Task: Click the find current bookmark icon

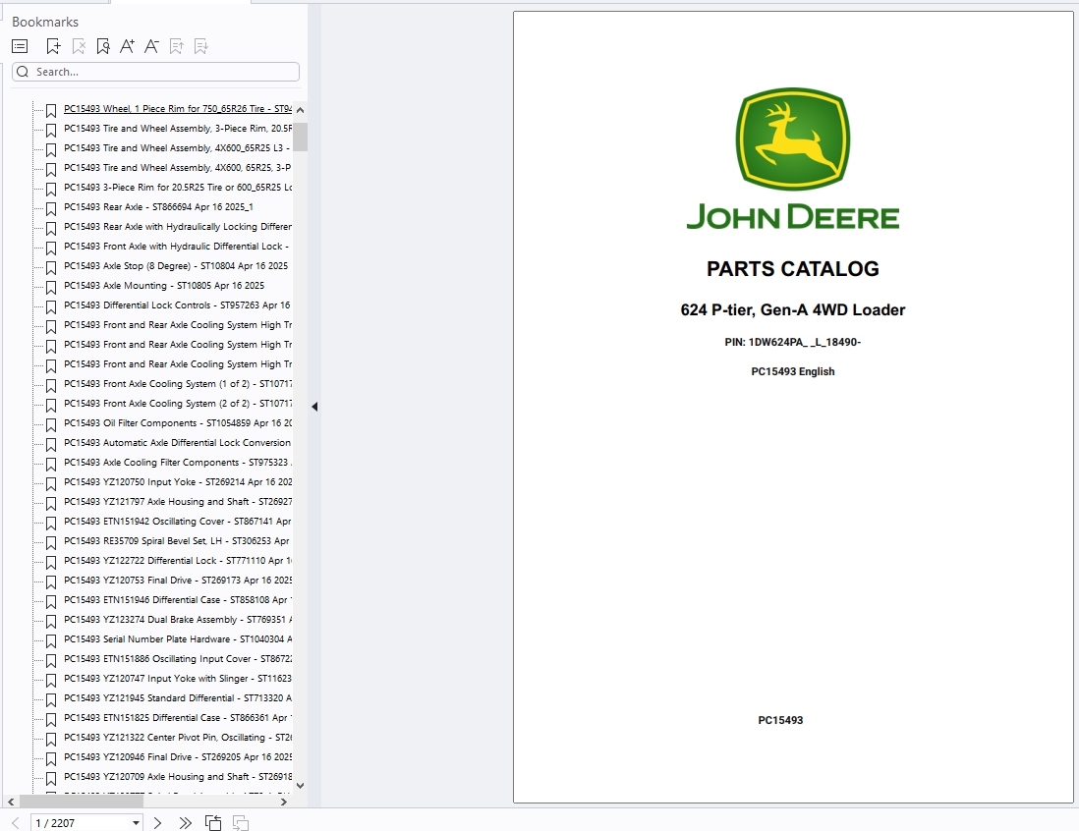Action: point(102,46)
